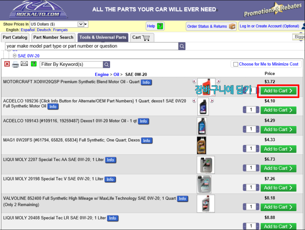Switch to the Part Catalog tab
Viewport: 305px width, 230px height.
coord(15,37)
